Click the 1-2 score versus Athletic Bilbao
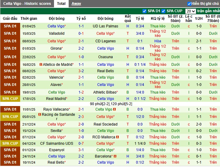This screenshot has width=220, height=167. (81, 92)
